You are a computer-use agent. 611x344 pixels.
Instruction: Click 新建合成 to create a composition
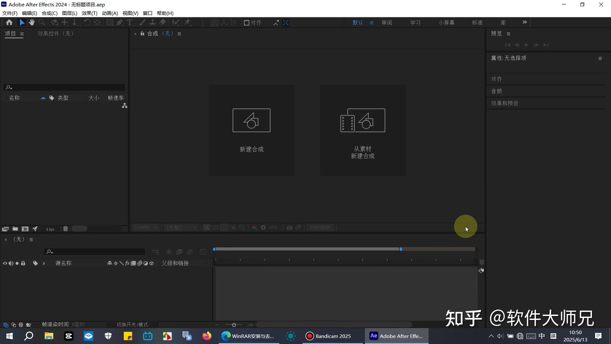click(x=251, y=130)
